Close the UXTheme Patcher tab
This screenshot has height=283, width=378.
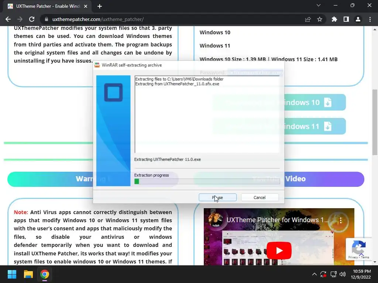coord(86,6)
